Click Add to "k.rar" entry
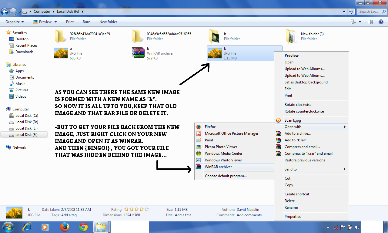This screenshot has height=233, width=388. (x=312, y=140)
